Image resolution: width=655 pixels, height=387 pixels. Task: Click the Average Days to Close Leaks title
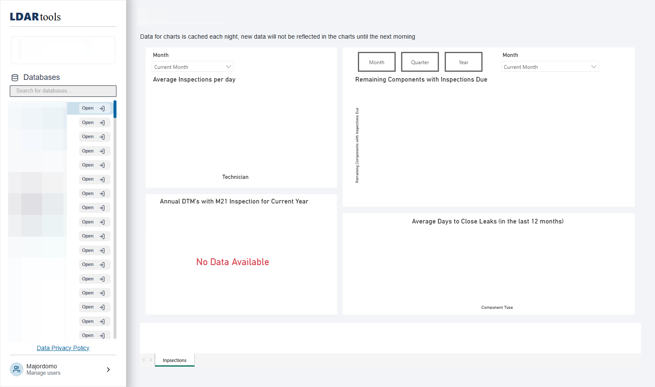[488, 221]
